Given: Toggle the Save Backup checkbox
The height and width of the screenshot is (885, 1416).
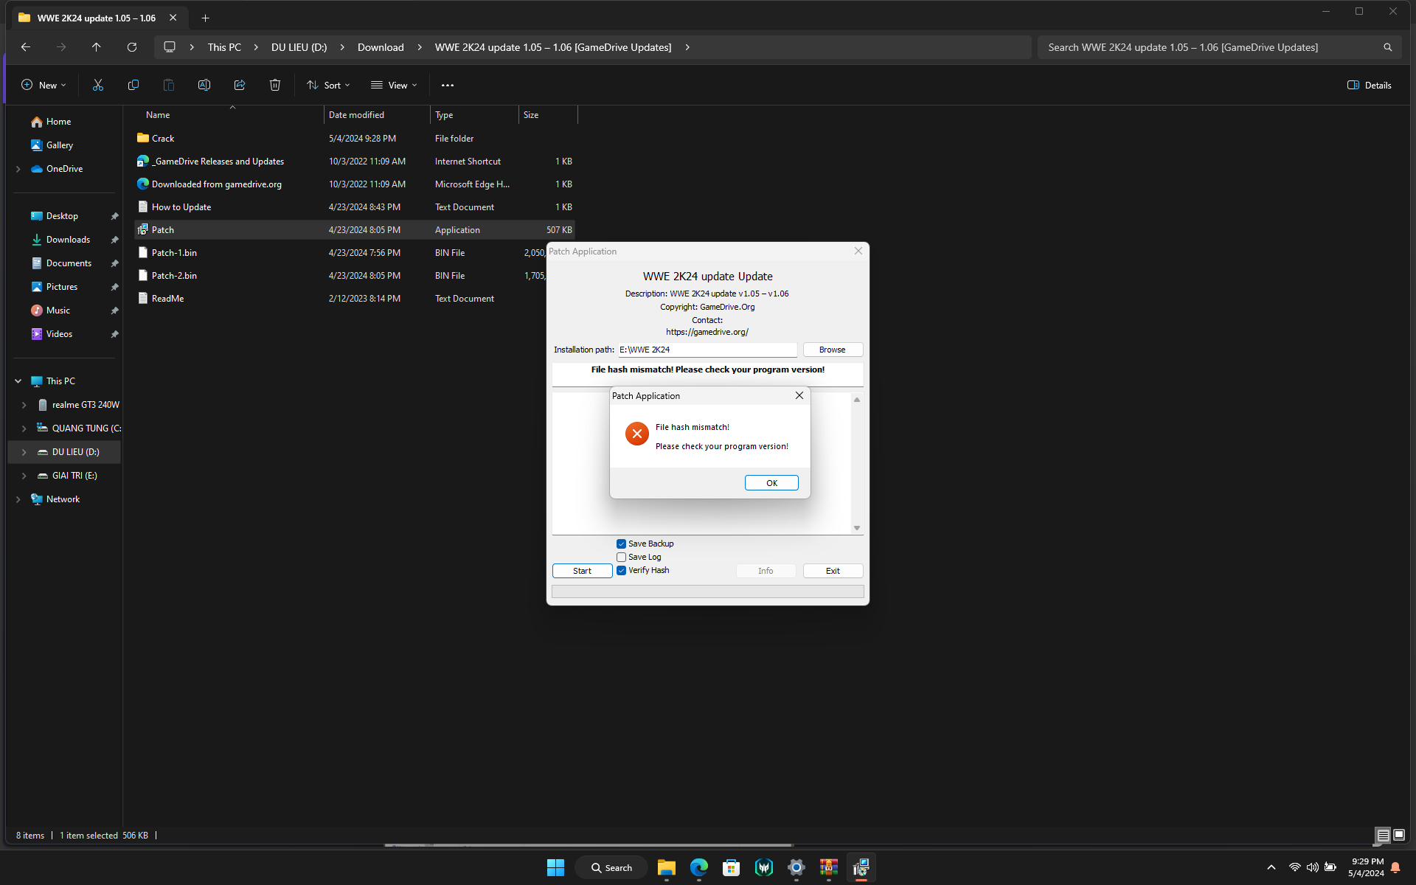Looking at the screenshot, I should tap(621, 544).
